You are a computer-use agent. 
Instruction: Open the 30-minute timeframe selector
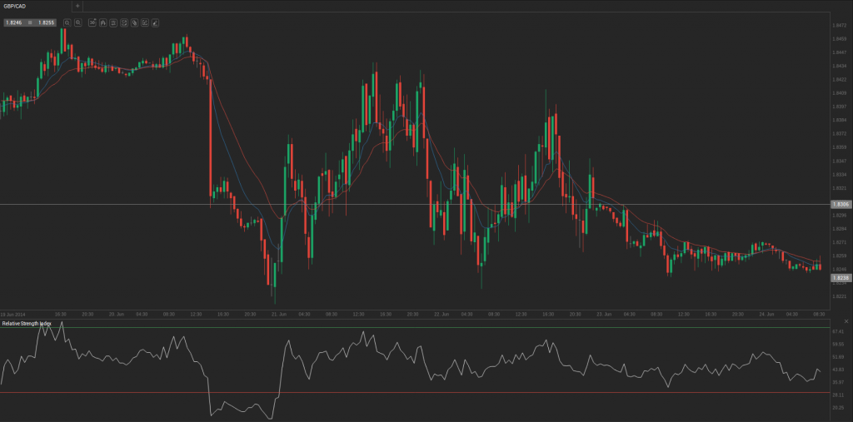point(92,22)
